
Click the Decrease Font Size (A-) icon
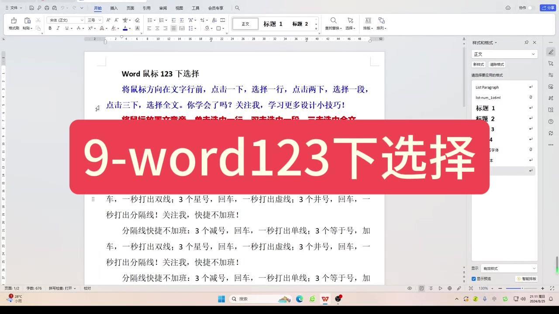(x=116, y=20)
